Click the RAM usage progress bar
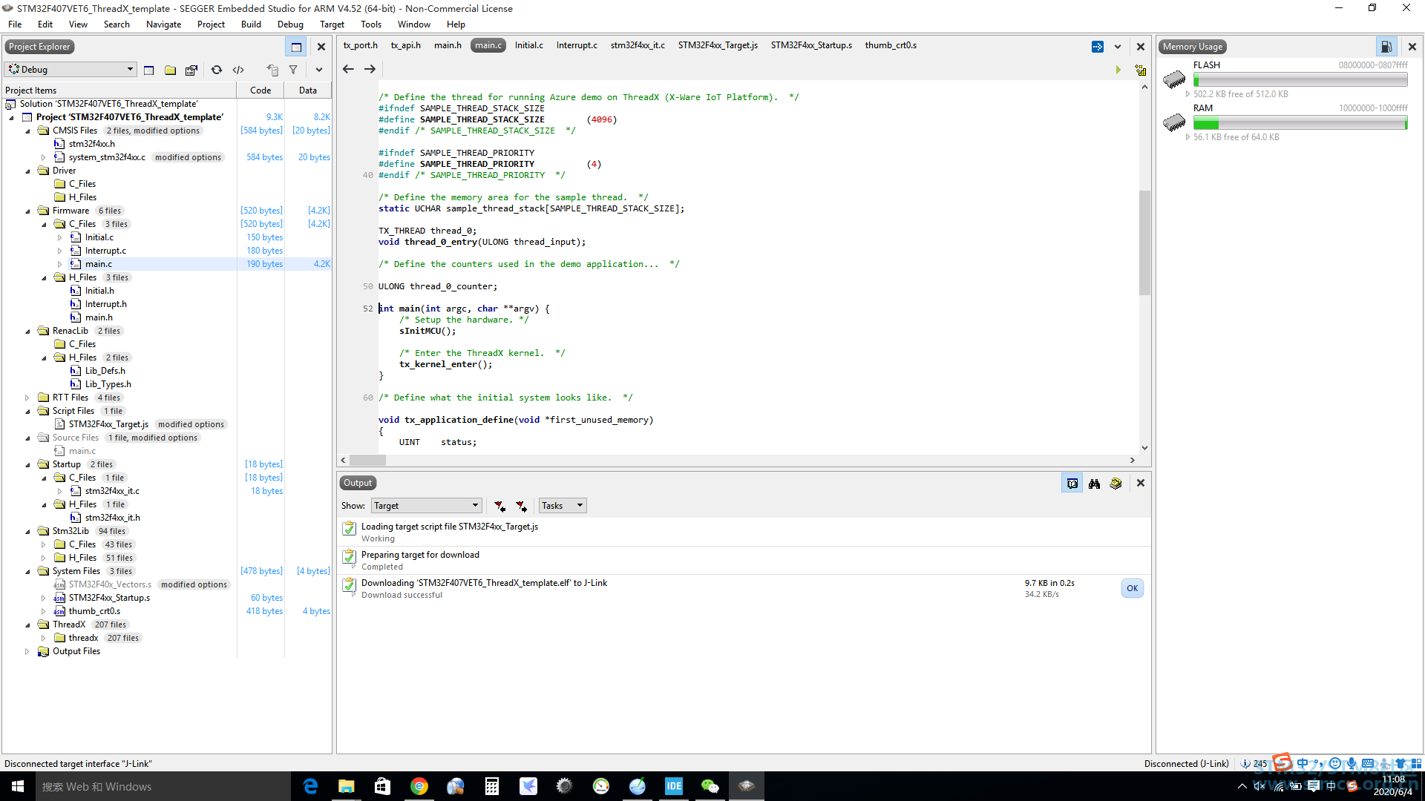Viewport: 1425px width, 801px height. click(x=1300, y=123)
